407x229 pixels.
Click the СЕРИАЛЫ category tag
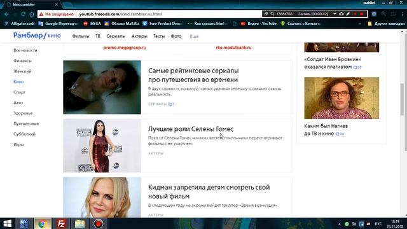coord(157,104)
